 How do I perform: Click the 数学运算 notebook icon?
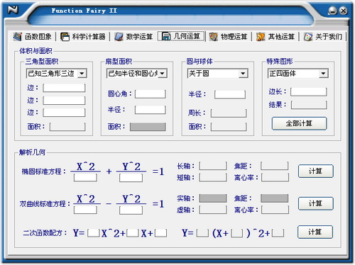pyautogui.click(x=119, y=37)
